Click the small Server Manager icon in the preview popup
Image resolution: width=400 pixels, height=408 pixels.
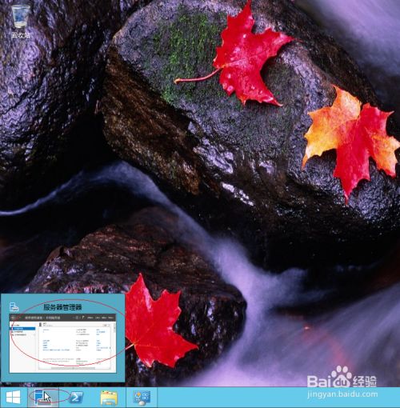[14, 307]
